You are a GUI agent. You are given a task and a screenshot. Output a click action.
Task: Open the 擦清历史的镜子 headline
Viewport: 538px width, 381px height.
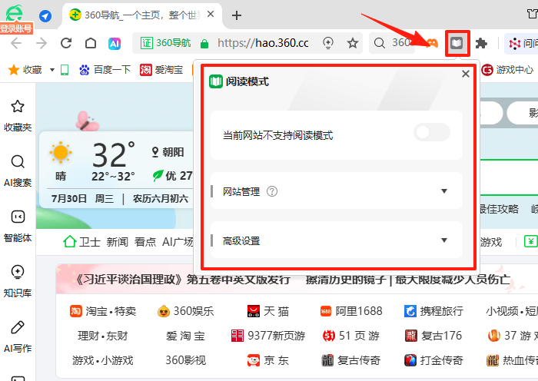click(346, 280)
